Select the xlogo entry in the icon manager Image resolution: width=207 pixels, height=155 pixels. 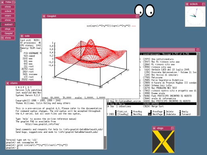[8, 29]
